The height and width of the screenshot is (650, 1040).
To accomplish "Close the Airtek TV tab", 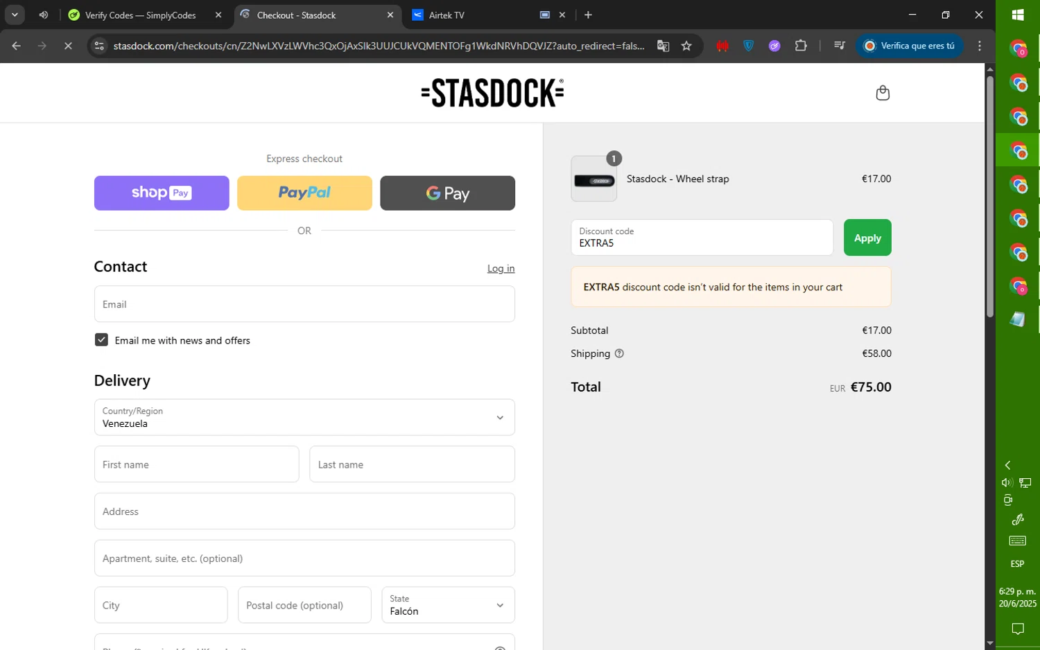I will (x=562, y=15).
